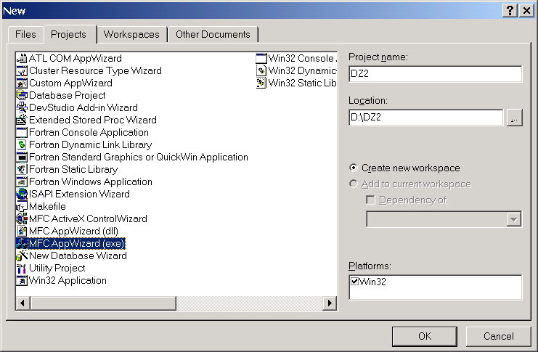538x352 pixels.
Task: Select the 'Makefile' list entry text
Action: 47,207
